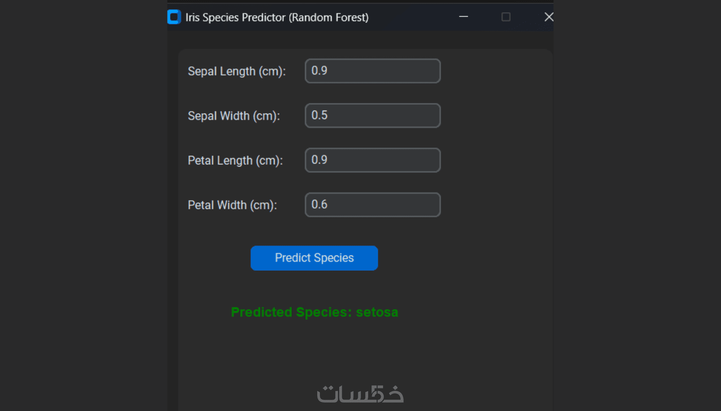Image resolution: width=721 pixels, height=411 pixels.
Task: Click the blue app icon in title bar
Action: [174, 17]
